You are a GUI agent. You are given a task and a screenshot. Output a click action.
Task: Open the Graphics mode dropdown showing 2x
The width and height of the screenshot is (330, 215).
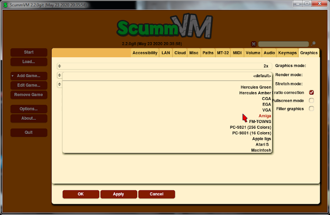(165, 66)
